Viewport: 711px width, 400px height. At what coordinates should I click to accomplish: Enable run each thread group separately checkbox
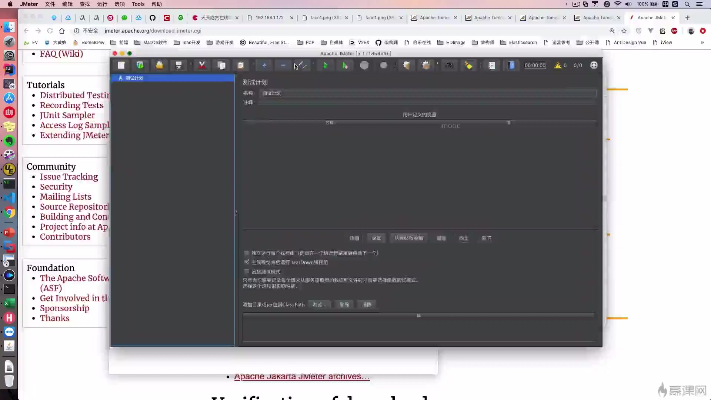(x=247, y=253)
